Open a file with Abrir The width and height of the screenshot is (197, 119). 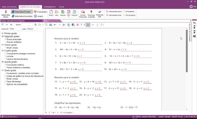point(57,13)
